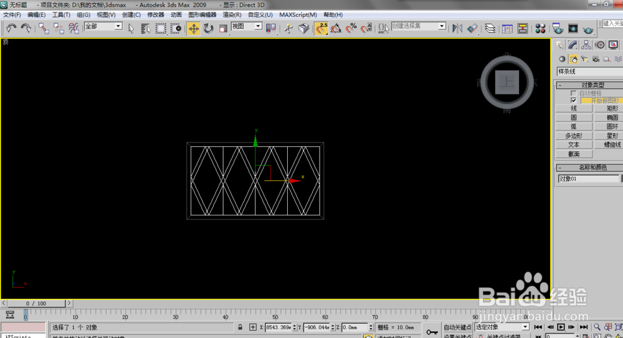Open the 工具(T) menu

pyautogui.click(x=61, y=15)
